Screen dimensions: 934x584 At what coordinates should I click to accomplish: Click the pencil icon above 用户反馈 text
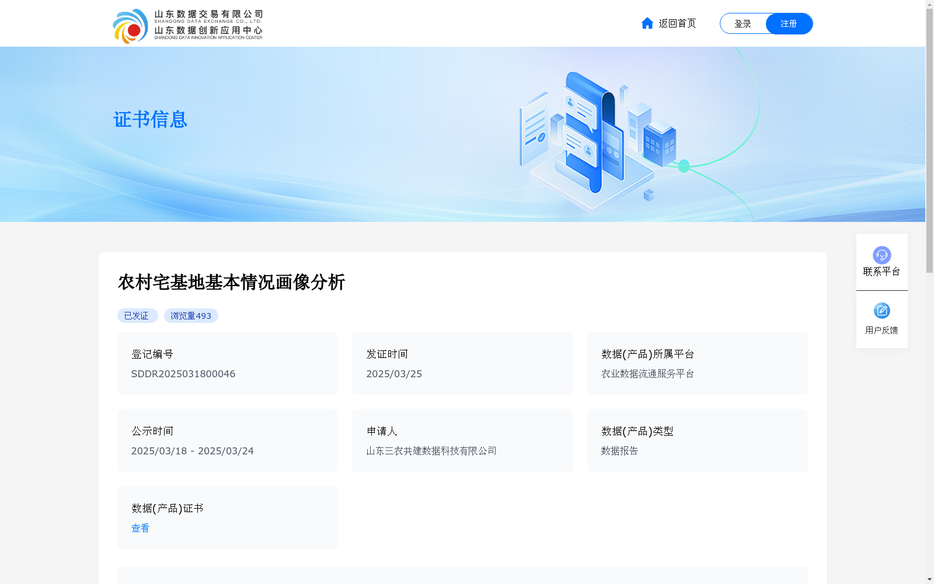coord(881,310)
